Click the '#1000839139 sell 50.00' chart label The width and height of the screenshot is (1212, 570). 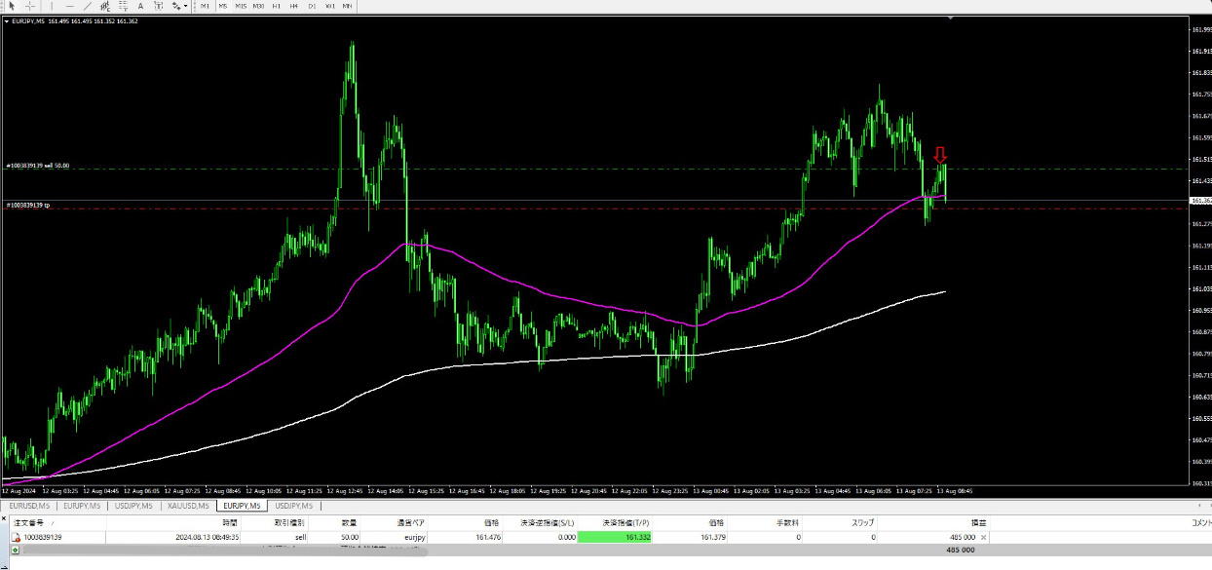pos(38,166)
